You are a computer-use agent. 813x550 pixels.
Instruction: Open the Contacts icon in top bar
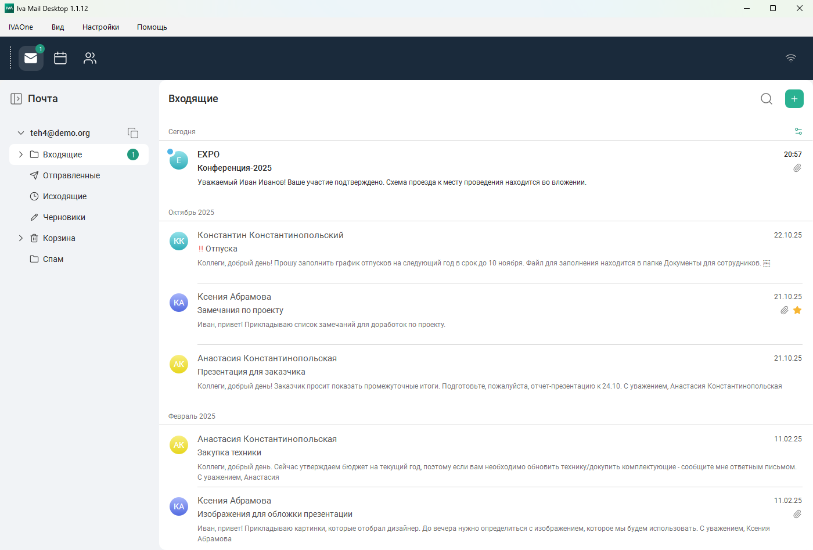tap(90, 58)
